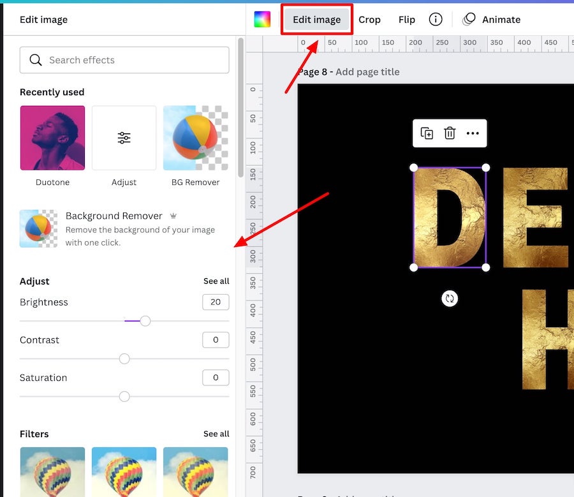
Task: Click the Animate circles icon
Action: coord(469,19)
